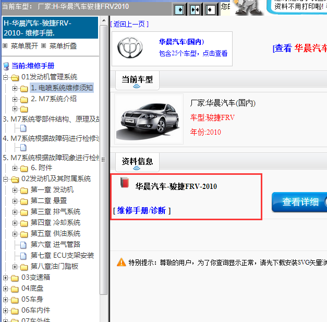Click folder icon of 第四章 冷却系统
This screenshot has height=322, width=327.
(x=24, y=223)
